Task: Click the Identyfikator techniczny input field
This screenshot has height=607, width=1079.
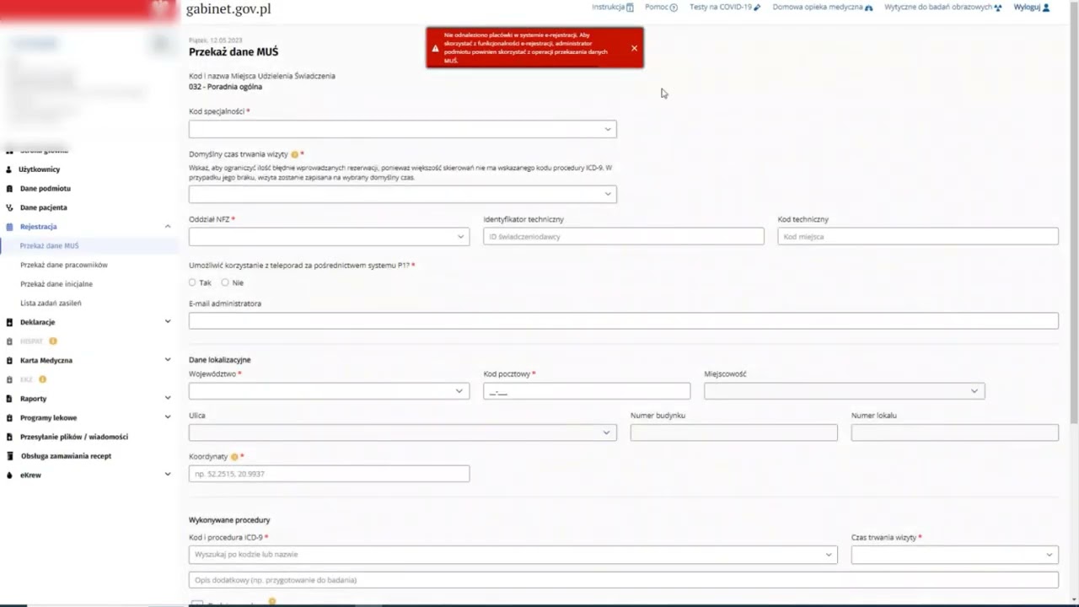Action: tap(624, 236)
